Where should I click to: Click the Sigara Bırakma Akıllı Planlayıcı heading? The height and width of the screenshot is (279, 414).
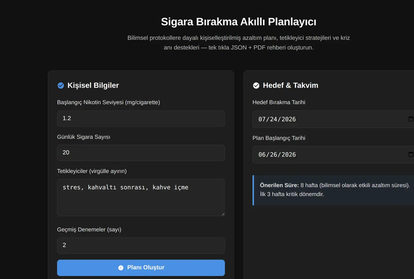point(239,22)
